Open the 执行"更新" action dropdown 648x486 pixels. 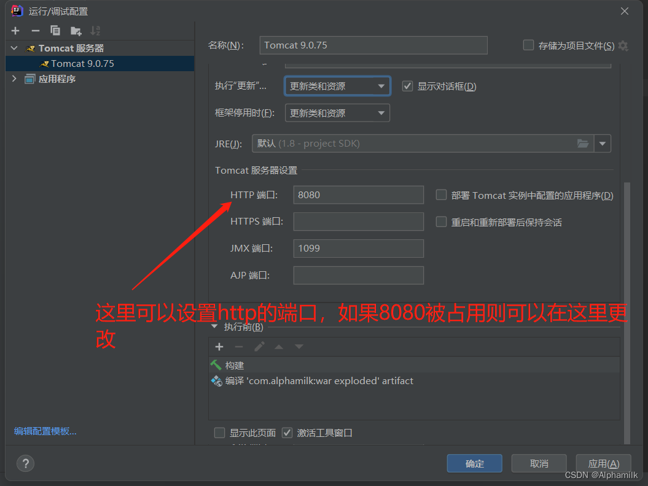point(337,87)
